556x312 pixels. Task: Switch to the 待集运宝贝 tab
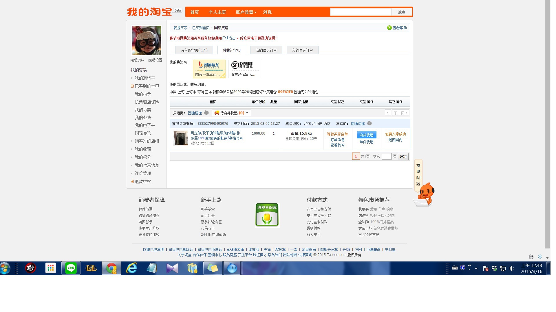pos(232,50)
